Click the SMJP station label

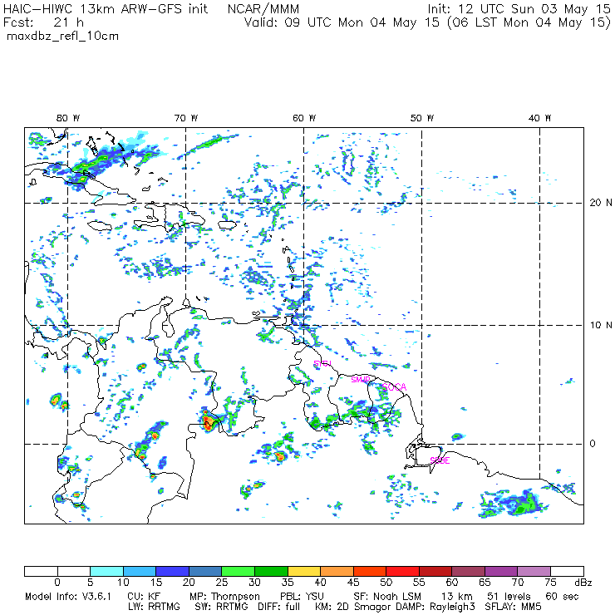point(361,380)
